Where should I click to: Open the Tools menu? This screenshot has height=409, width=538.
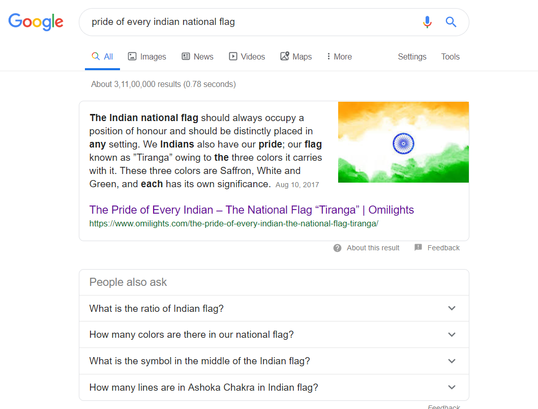(x=450, y=56)
